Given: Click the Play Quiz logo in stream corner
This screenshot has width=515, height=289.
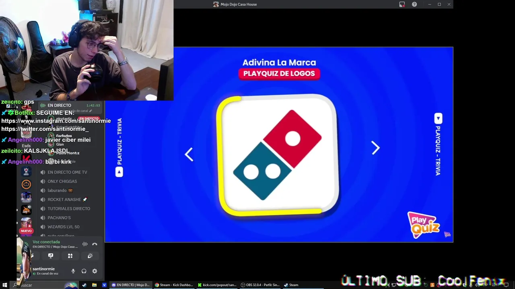Looking at the screenshot, I should click(423, 225).
